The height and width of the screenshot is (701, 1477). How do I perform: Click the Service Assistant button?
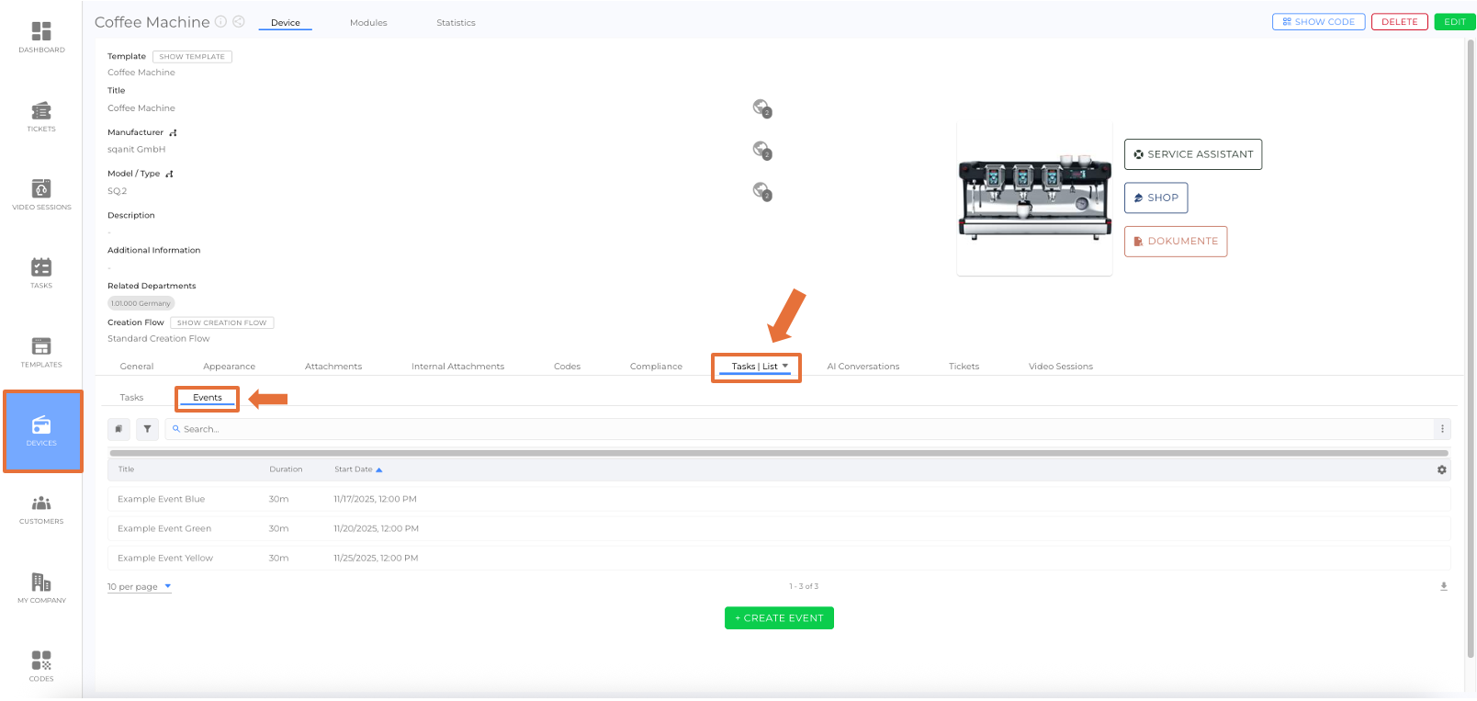pos(1192,154)
